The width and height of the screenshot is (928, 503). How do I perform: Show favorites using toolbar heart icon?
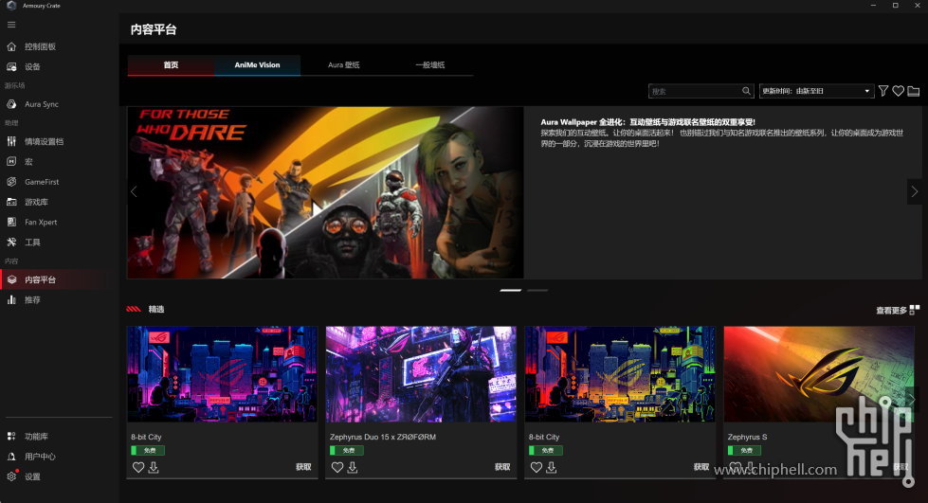(899, 91)
